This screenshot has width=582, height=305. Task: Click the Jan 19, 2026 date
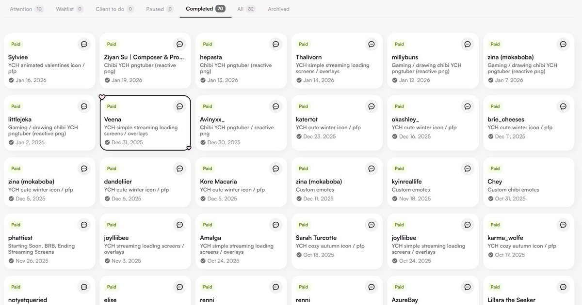(127, 80)
